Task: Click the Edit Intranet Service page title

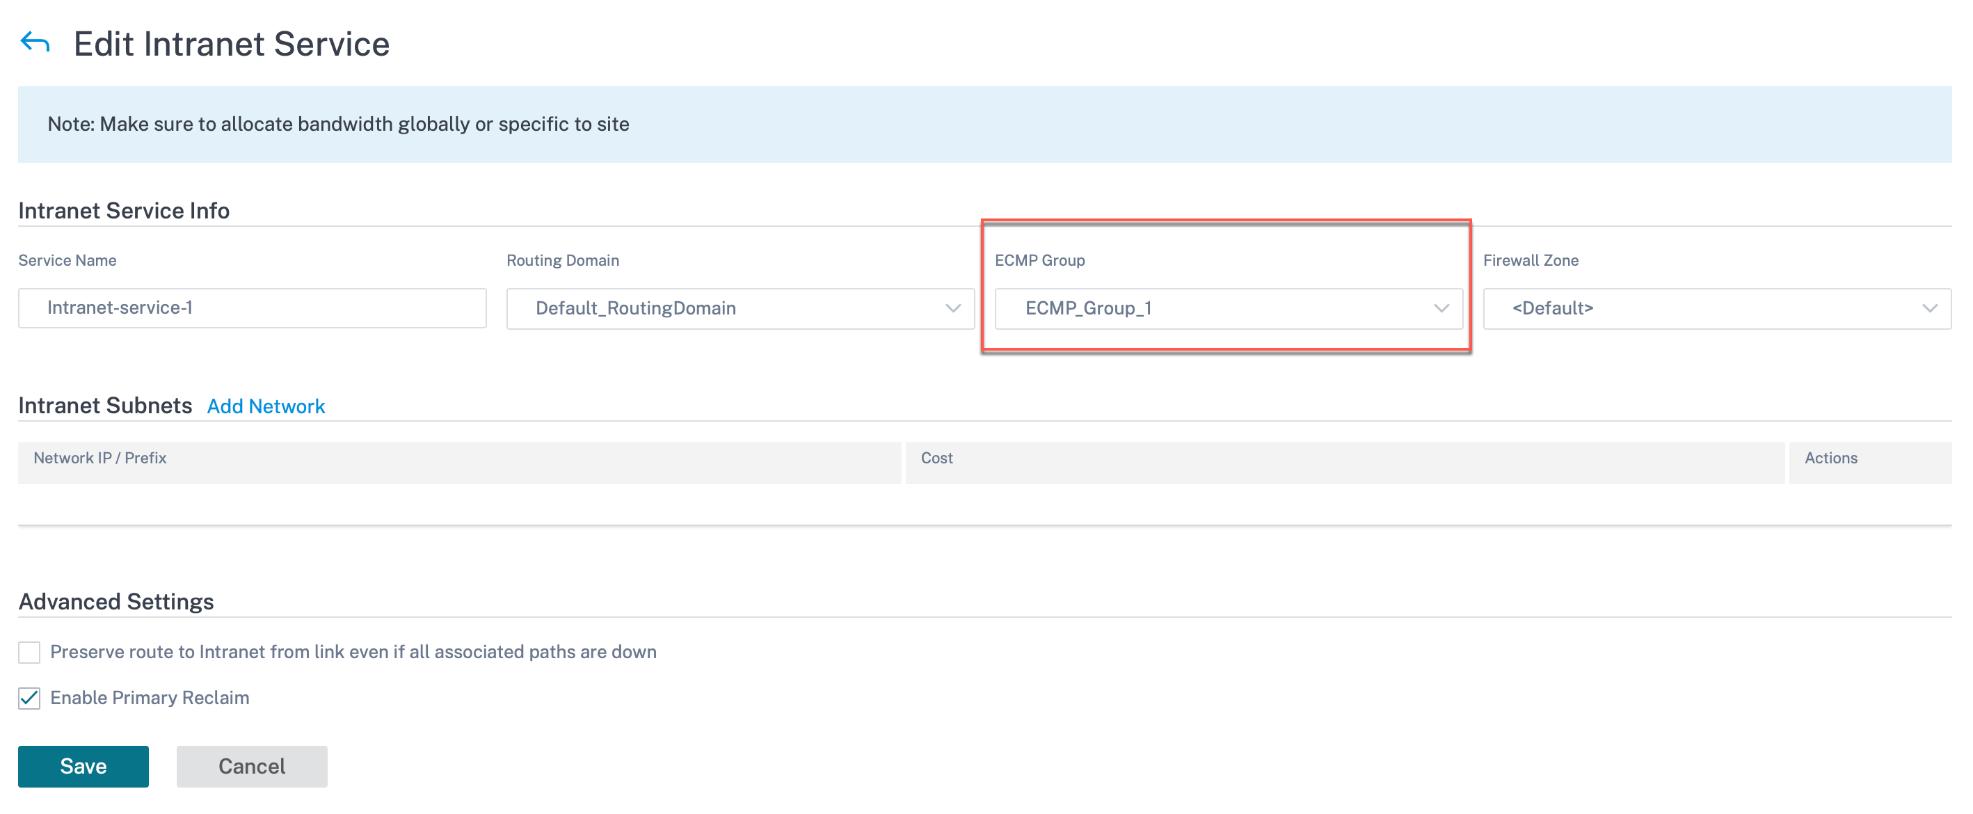Action: coord(231,44)
